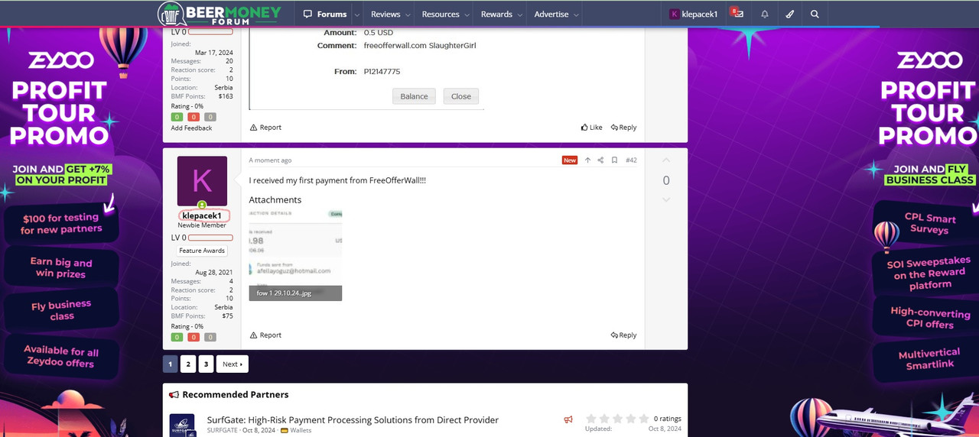Downvote post #42 with the down chevron
Image resolution: width=979 pixels, height=437 pixels.
[x=665, y=199]
